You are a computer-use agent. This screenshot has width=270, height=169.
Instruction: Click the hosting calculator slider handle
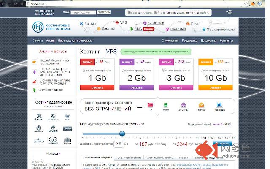coord(122,134)
